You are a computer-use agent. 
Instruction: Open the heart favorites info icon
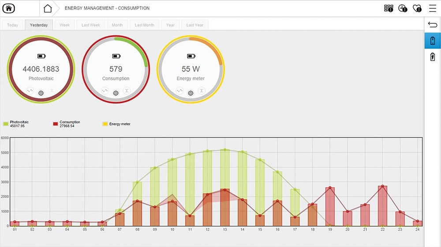click(x=417, y=8)
